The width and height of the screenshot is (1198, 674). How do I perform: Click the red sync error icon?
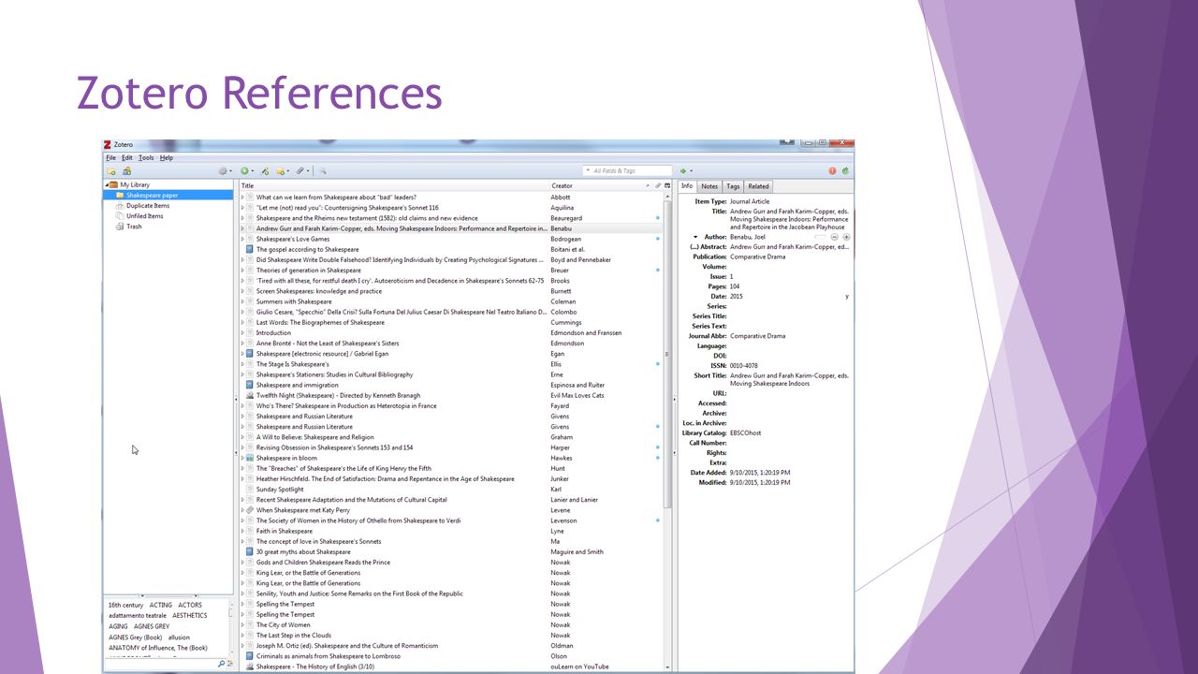pyautogui.click(x=832, y=171)
